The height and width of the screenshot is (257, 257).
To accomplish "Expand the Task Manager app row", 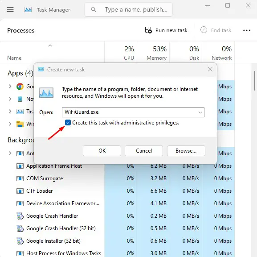I will [x=10, y=112].
